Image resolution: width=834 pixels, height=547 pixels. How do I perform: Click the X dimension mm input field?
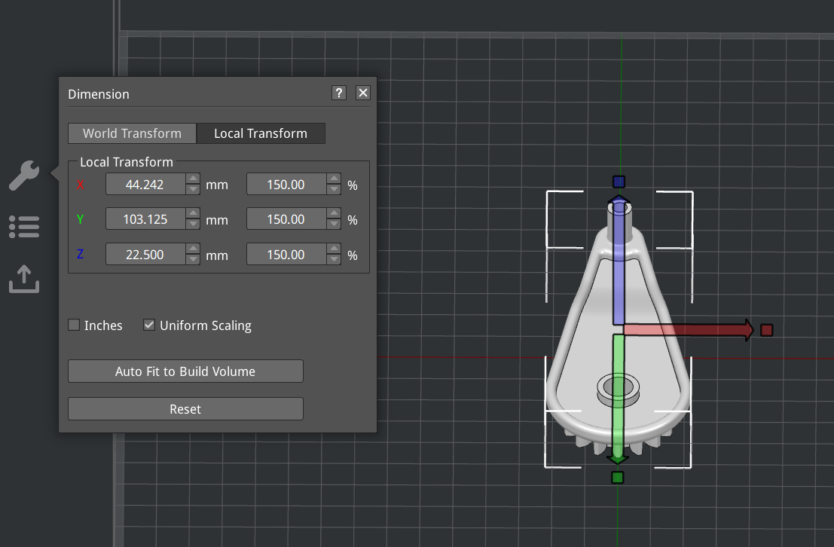click(145, 184)
